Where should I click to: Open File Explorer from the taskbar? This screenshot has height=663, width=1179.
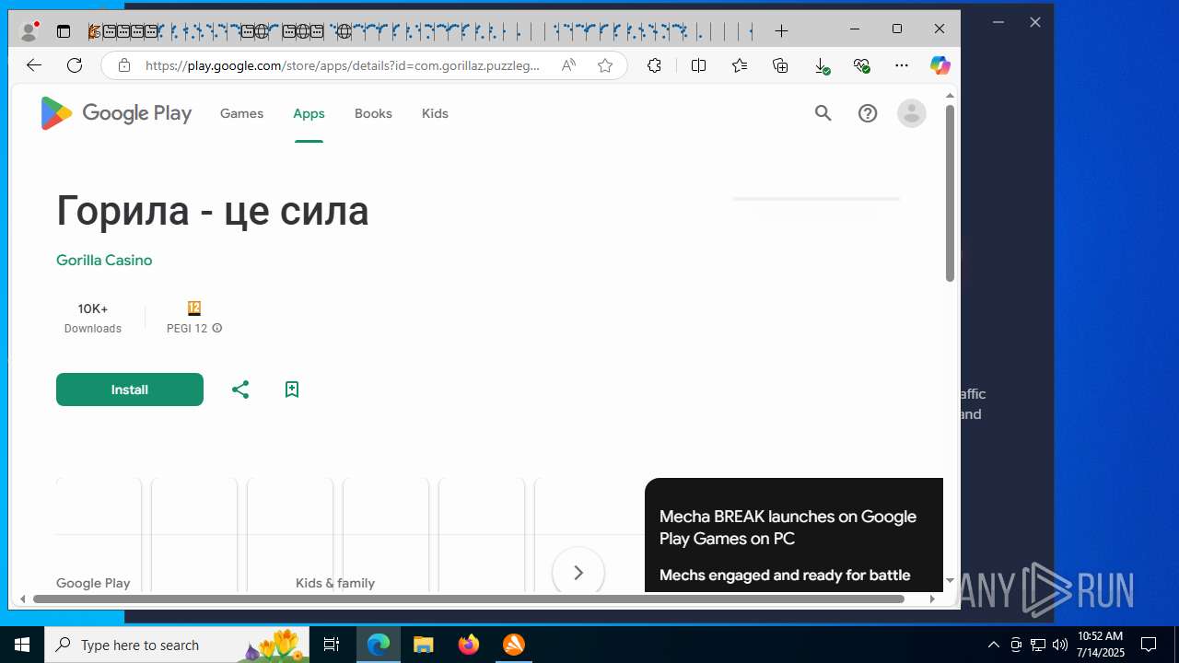tap(424, 645)
